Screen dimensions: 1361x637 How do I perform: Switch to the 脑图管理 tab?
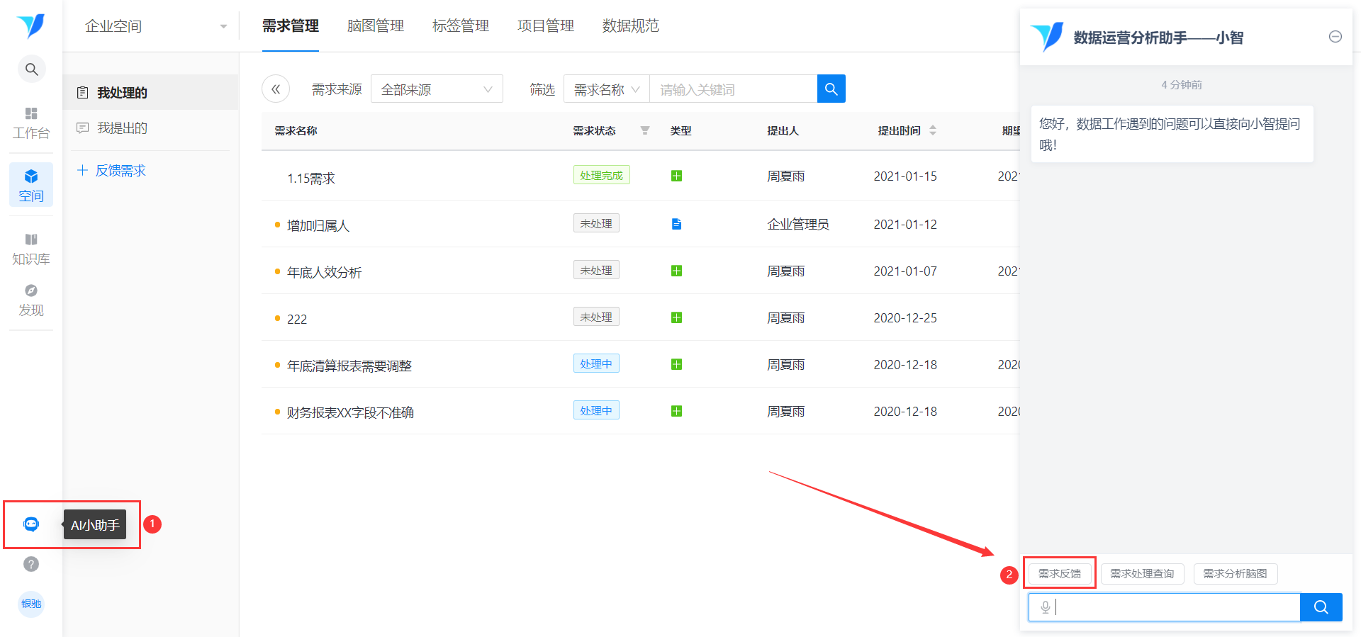(376, 26)
